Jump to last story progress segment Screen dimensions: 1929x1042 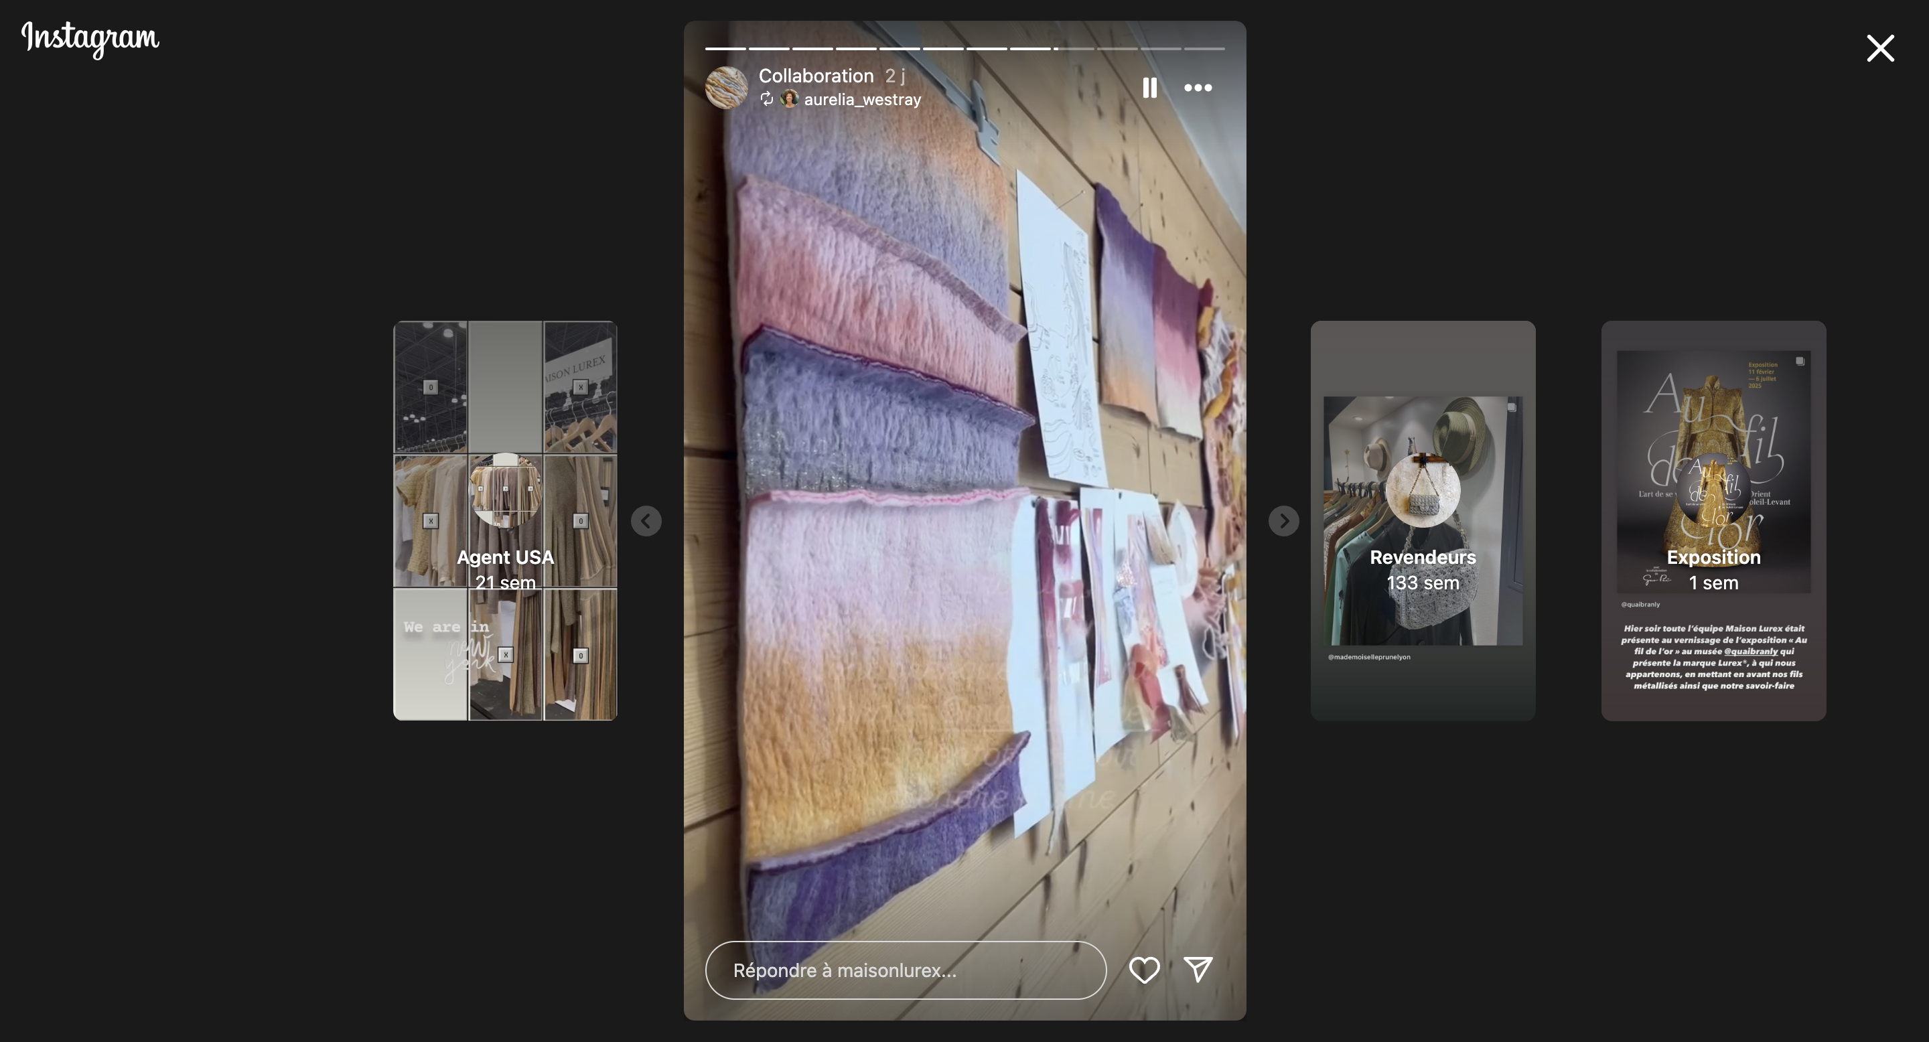click(x=1204, y=49)
